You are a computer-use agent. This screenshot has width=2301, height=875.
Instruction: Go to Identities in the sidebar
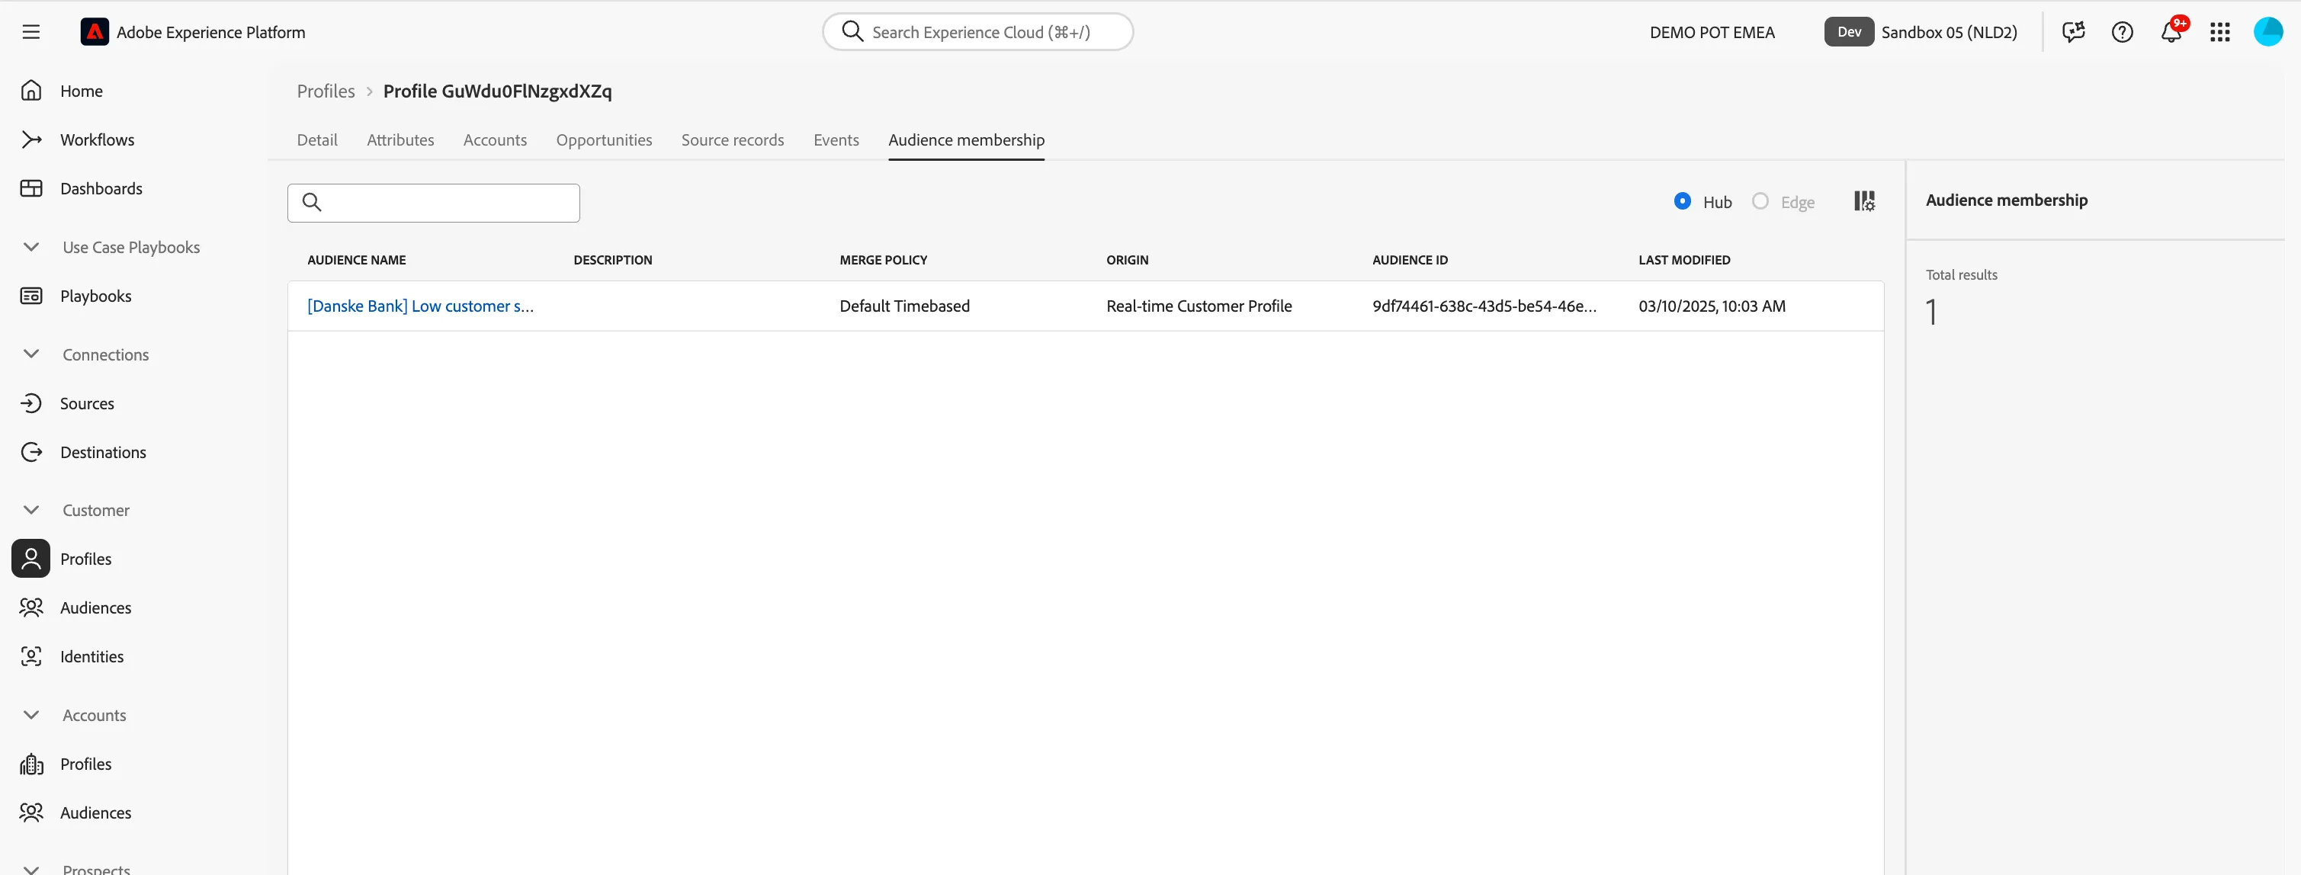(91, 656)
